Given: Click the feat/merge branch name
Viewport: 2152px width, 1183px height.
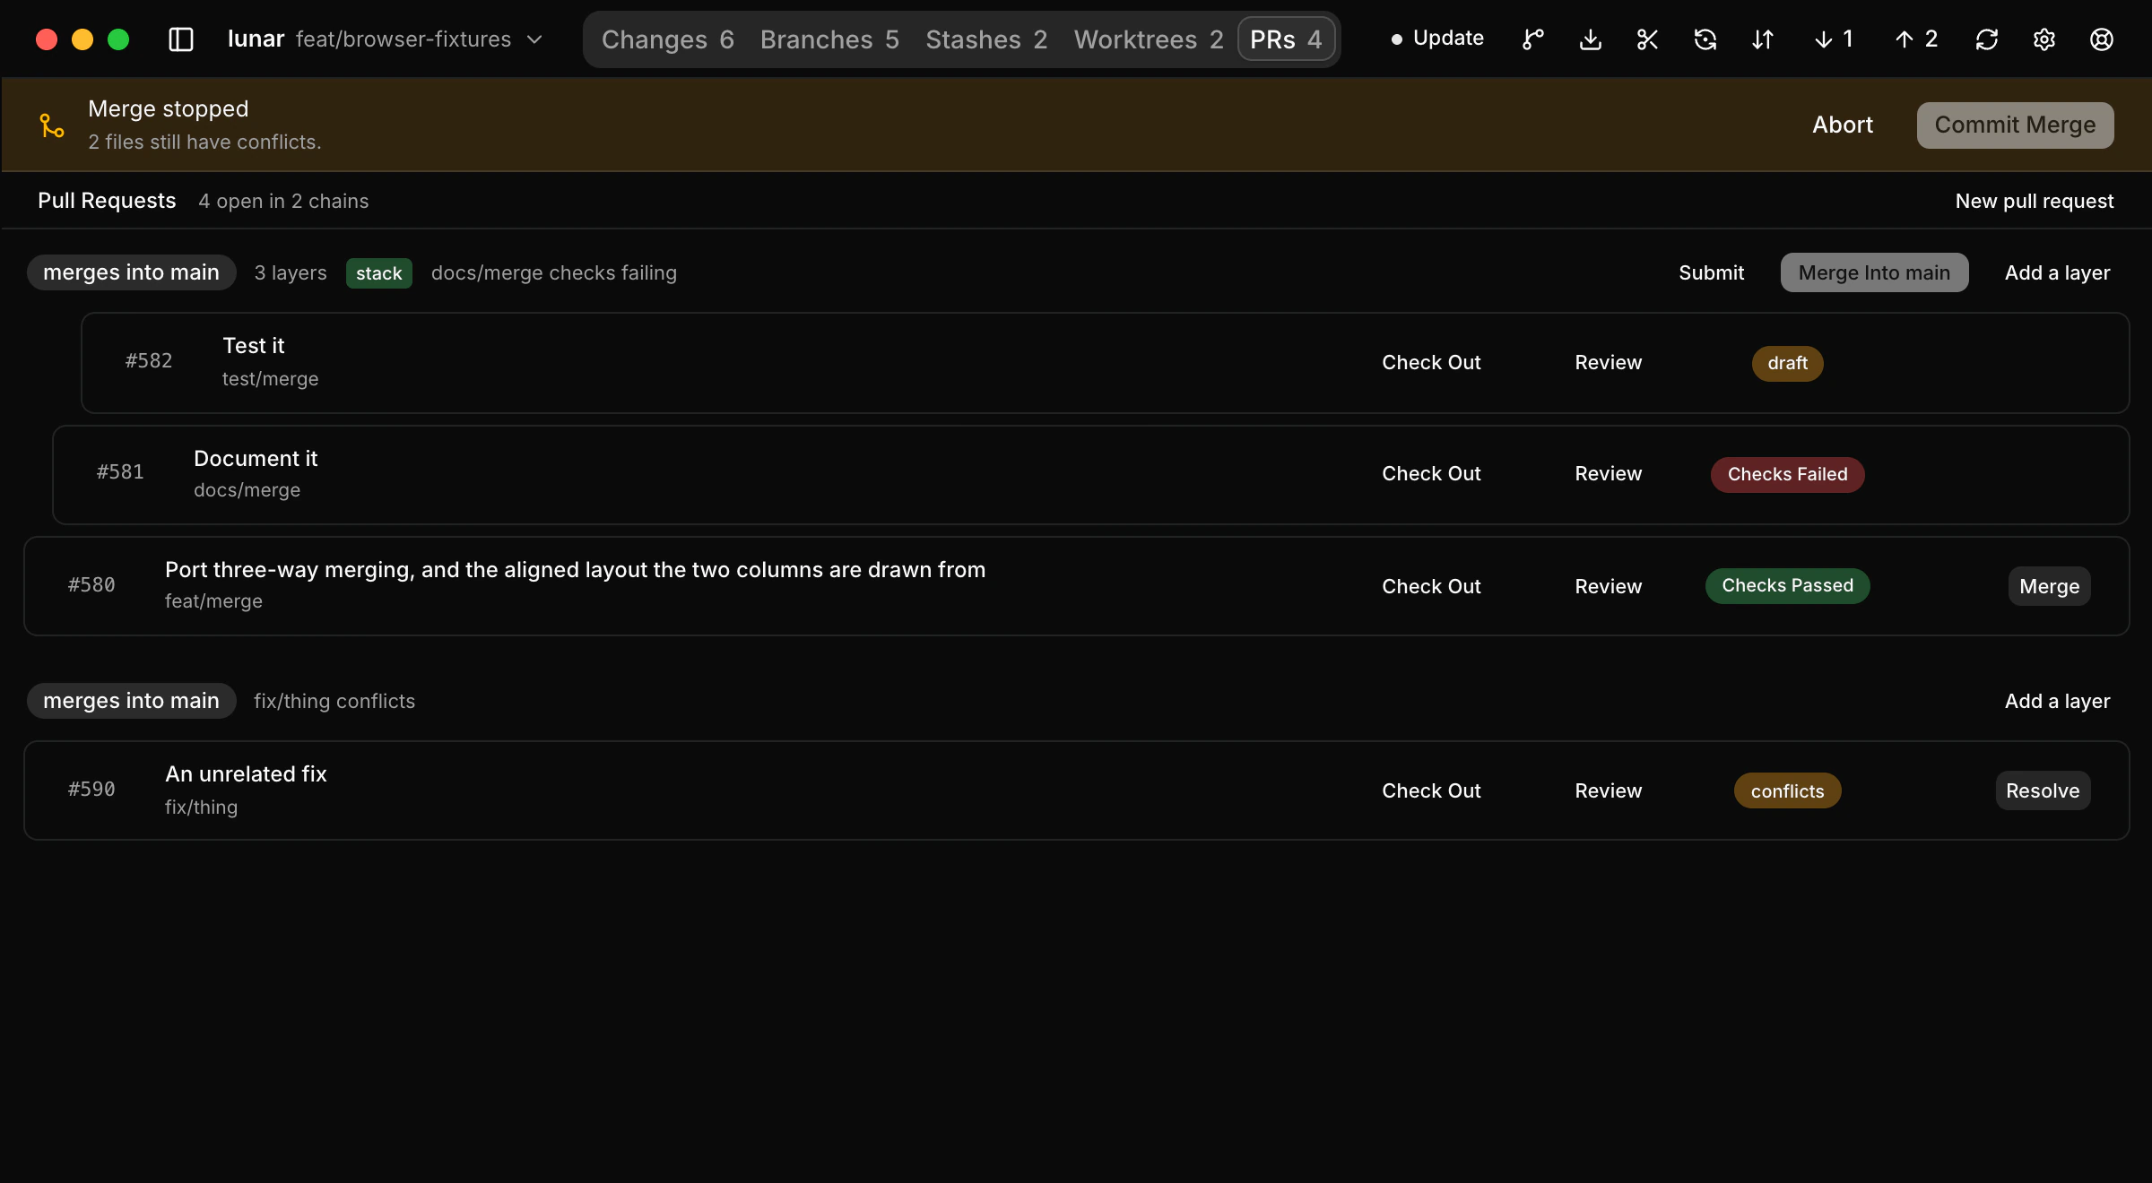Looking at the screenshot, I should click(x=213, y=601).
